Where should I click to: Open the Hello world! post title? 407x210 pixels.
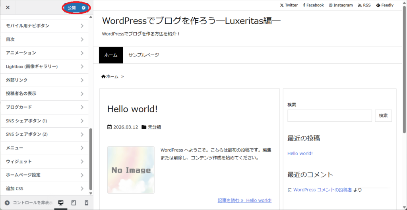132,109
